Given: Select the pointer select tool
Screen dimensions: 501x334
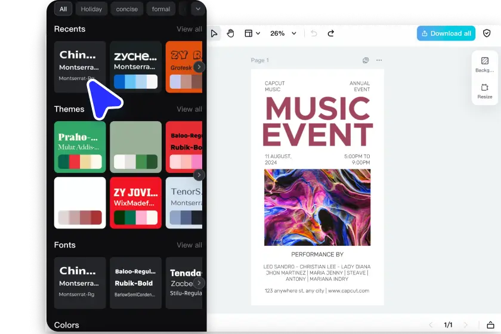Looking at the screenshot, I should [214, 33].
